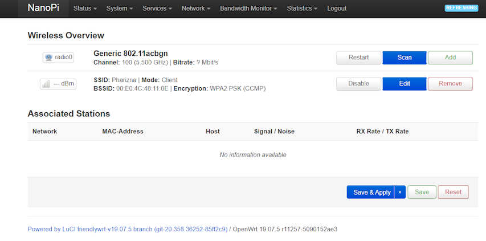Open the Save & Apply dropdown arrow
The image size is (486, 241).
point(400,192)
